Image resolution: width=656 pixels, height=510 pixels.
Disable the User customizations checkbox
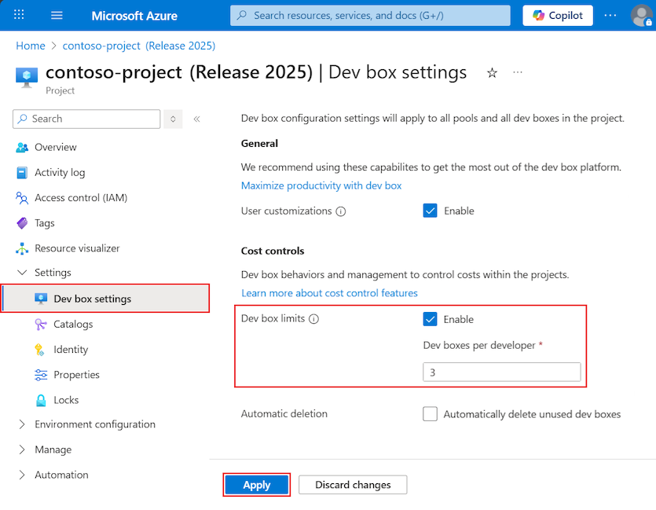coord(430,211)
